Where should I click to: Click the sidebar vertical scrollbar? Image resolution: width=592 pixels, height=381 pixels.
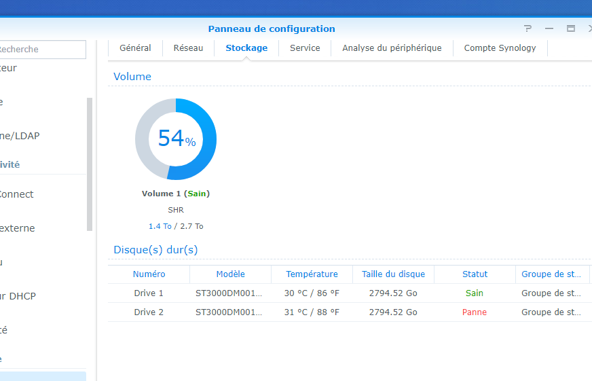[90, 164]
